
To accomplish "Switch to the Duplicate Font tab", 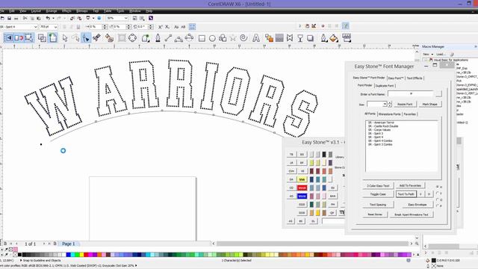I will (385, 86).
